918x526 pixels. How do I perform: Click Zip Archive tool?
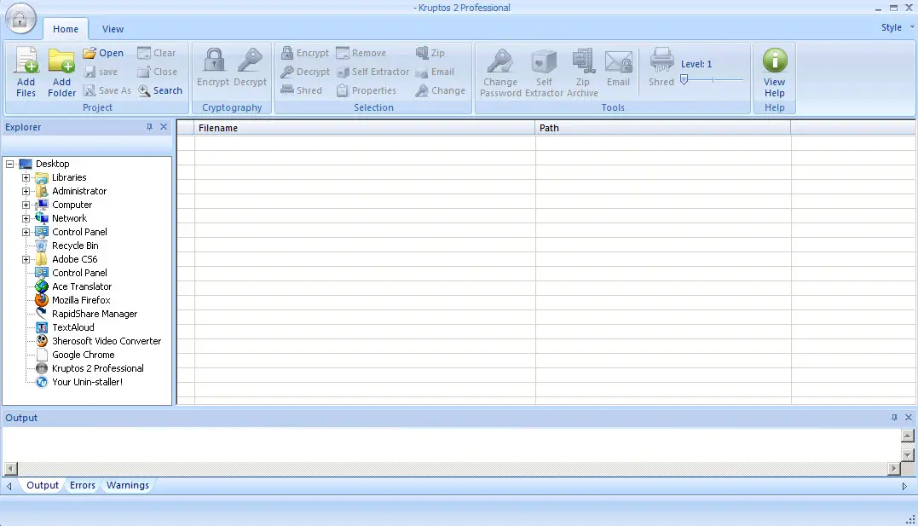point(582,72)
